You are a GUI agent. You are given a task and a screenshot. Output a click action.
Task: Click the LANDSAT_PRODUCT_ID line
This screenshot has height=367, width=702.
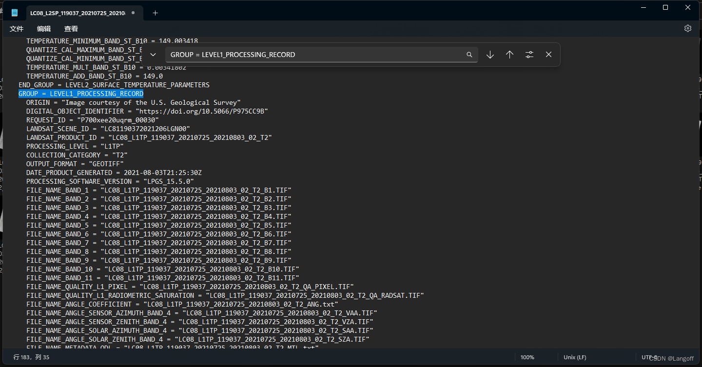tap(149, 137)
